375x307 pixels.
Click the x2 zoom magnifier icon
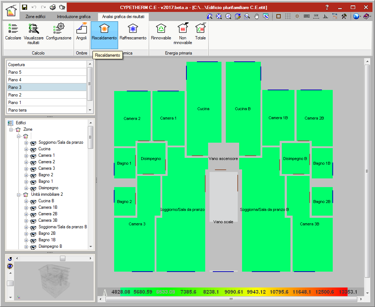tap(228, 16)
